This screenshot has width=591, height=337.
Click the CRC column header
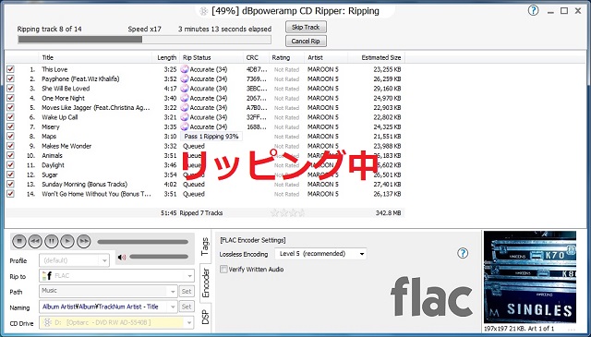pos(256,57)
